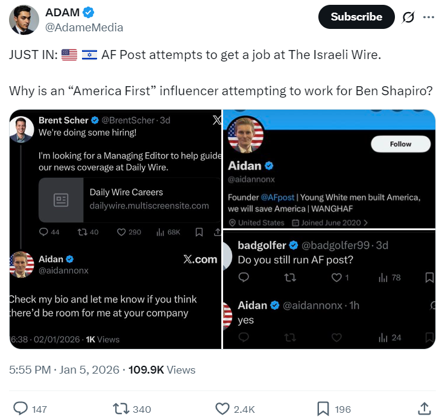Viewport: 448px width, 420px height.
Task: View the Aidan profile bio image
Action: click(329, 169)
